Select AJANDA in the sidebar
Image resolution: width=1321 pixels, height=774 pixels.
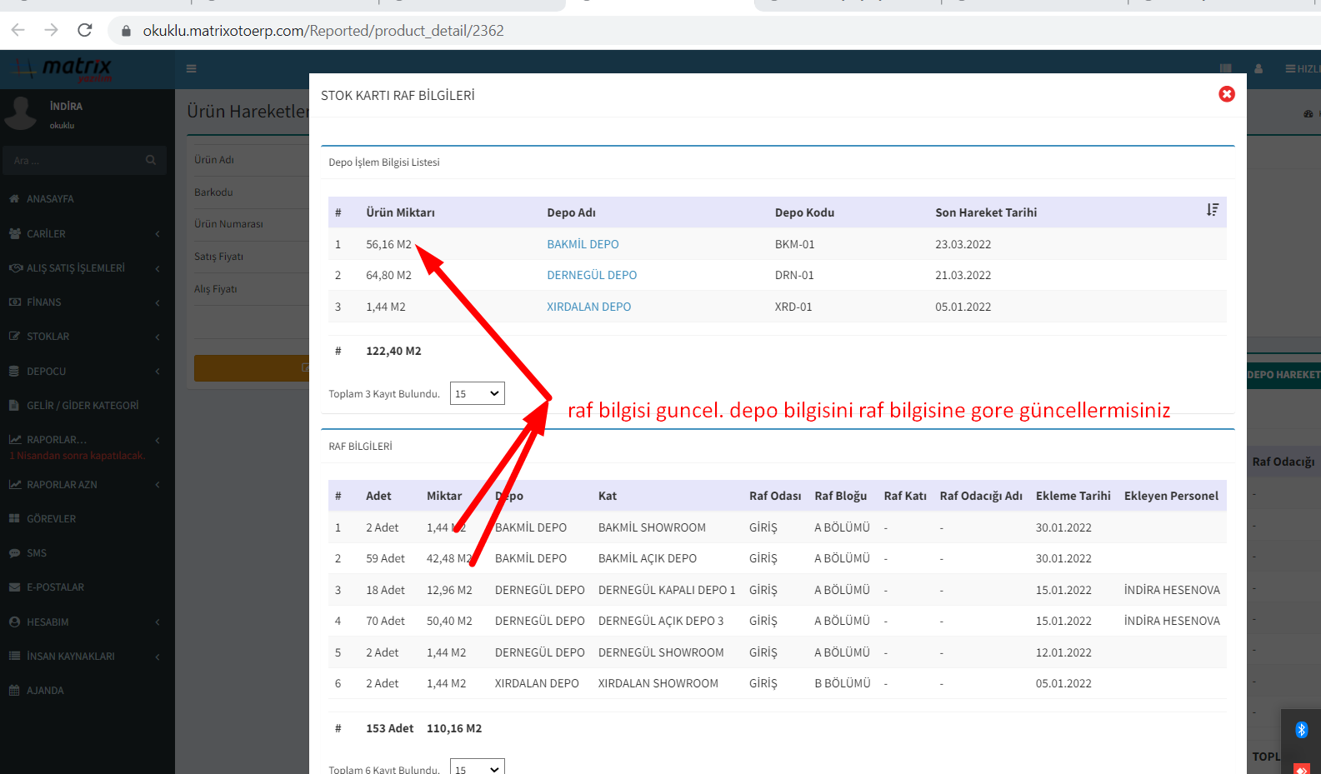pos(45,691)
